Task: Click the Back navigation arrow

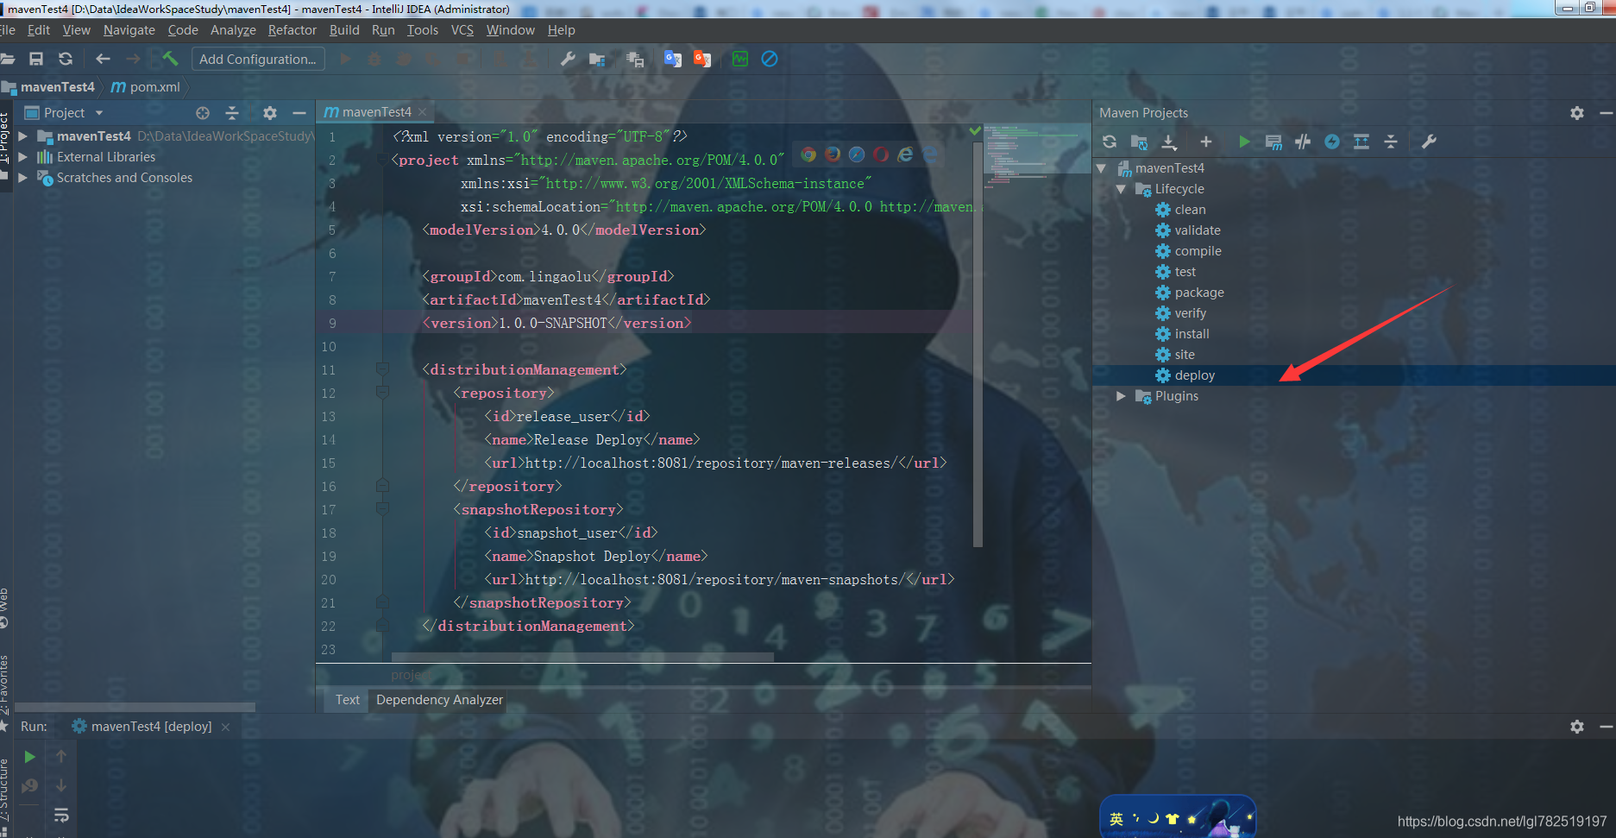Action: (103, 59)
